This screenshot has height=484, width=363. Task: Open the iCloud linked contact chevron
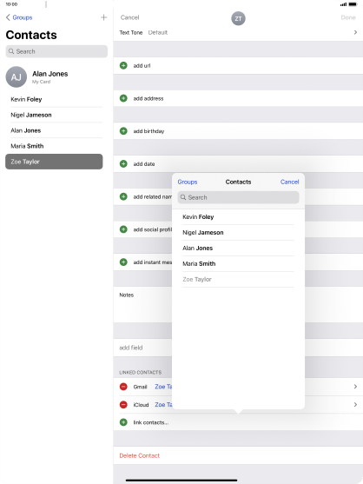pos(355,404)
